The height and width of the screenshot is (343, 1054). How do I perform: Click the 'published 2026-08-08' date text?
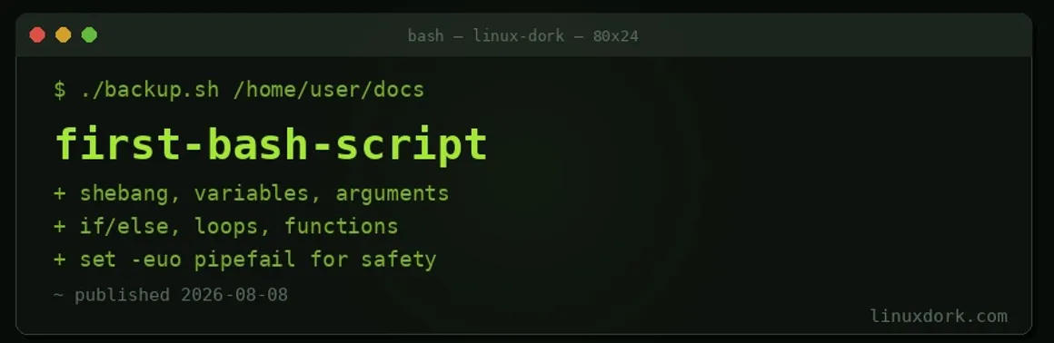[x=182, y=295]
